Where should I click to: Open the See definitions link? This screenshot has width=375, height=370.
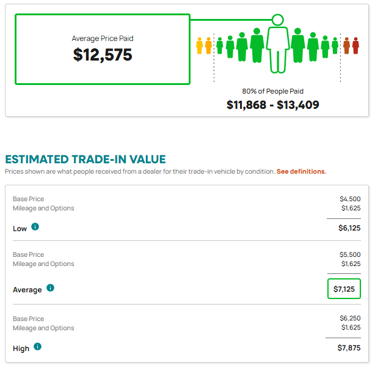click(x=301, y=171)
